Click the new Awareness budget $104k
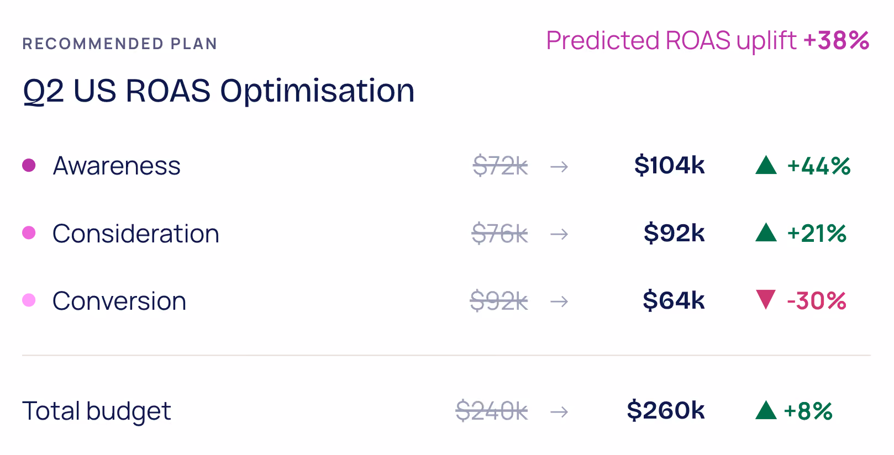894x455 pixels. (670, 165)
